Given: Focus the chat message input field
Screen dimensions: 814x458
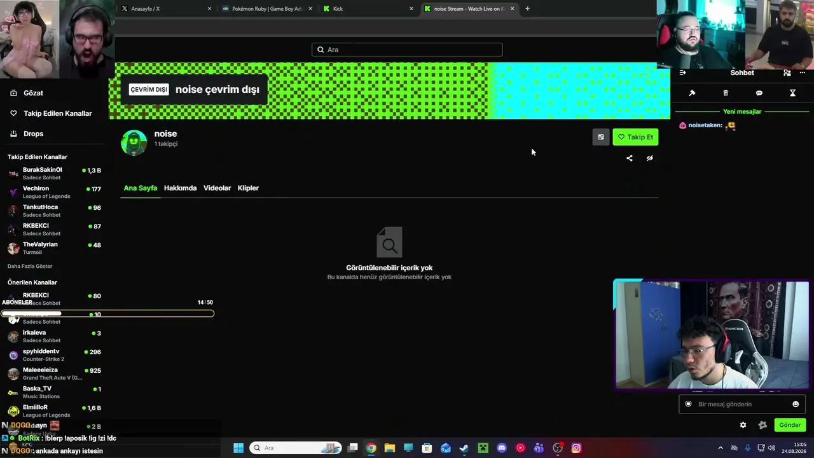Looking at the screenshot, I should (742, 404).
